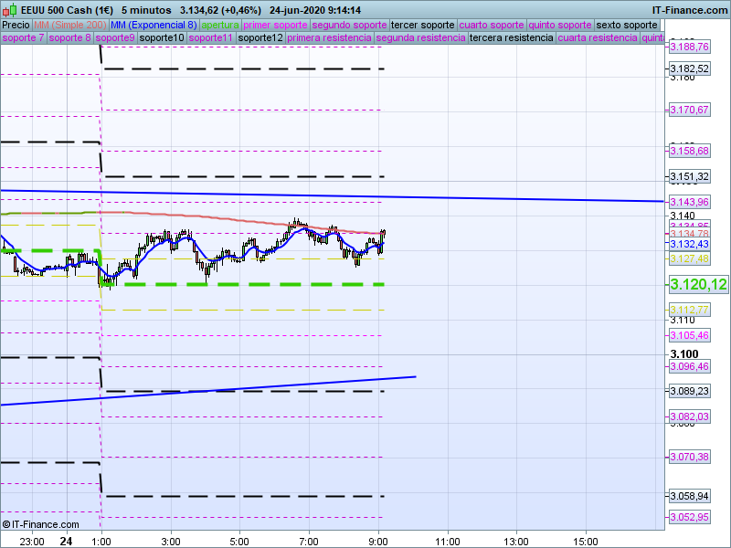Click the tercer soporte legend label
This screenshot has width=731, height=548.
(422, 25)
